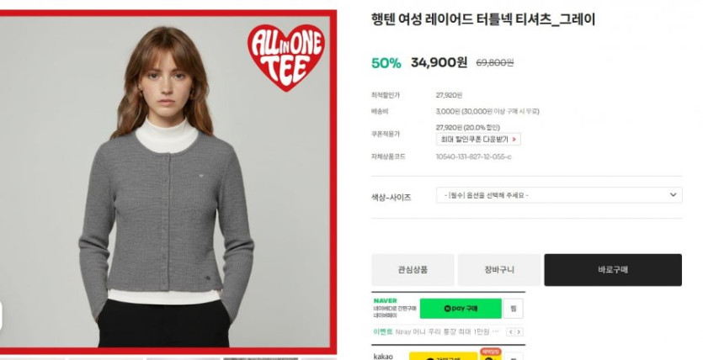The height and width of the screenshot is (360, 703).
Task: Click the kakao logo text
Action: (383, 357)
